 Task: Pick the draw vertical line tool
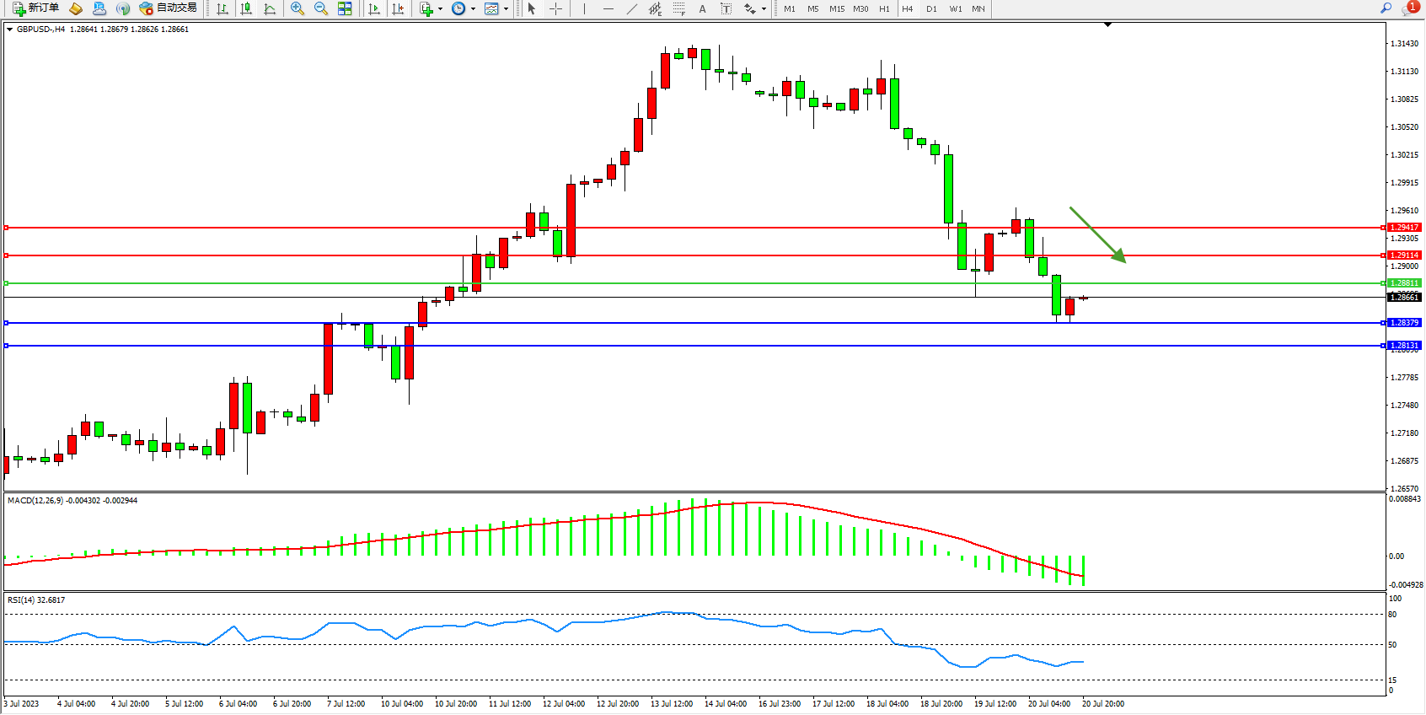point(584,8)
